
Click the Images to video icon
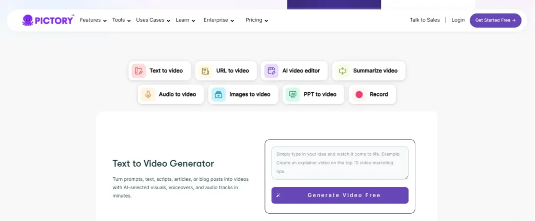click(218, 94)
